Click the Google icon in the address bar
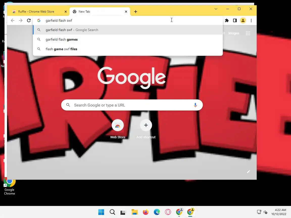This screenshot has width=291, height=218. pos(39,20)
